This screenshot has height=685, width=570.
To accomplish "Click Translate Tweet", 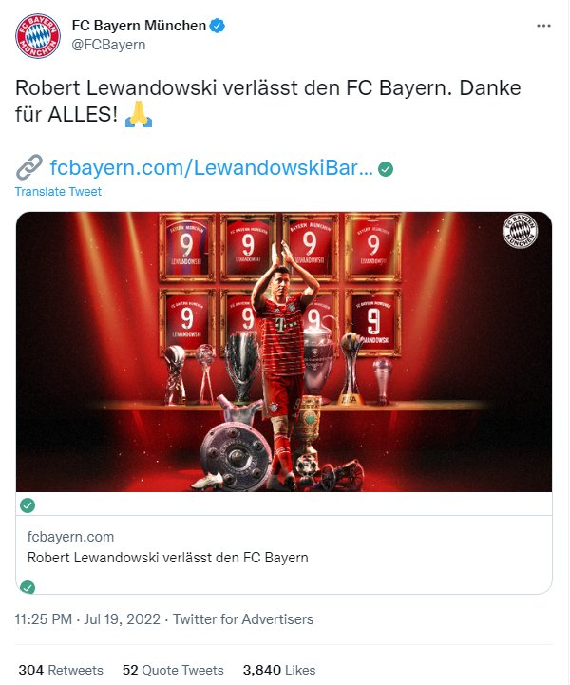I will 58,192.
